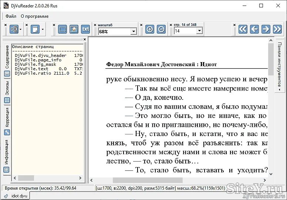
Task: Close the left side panel
Action: click(x=85, y=39)
